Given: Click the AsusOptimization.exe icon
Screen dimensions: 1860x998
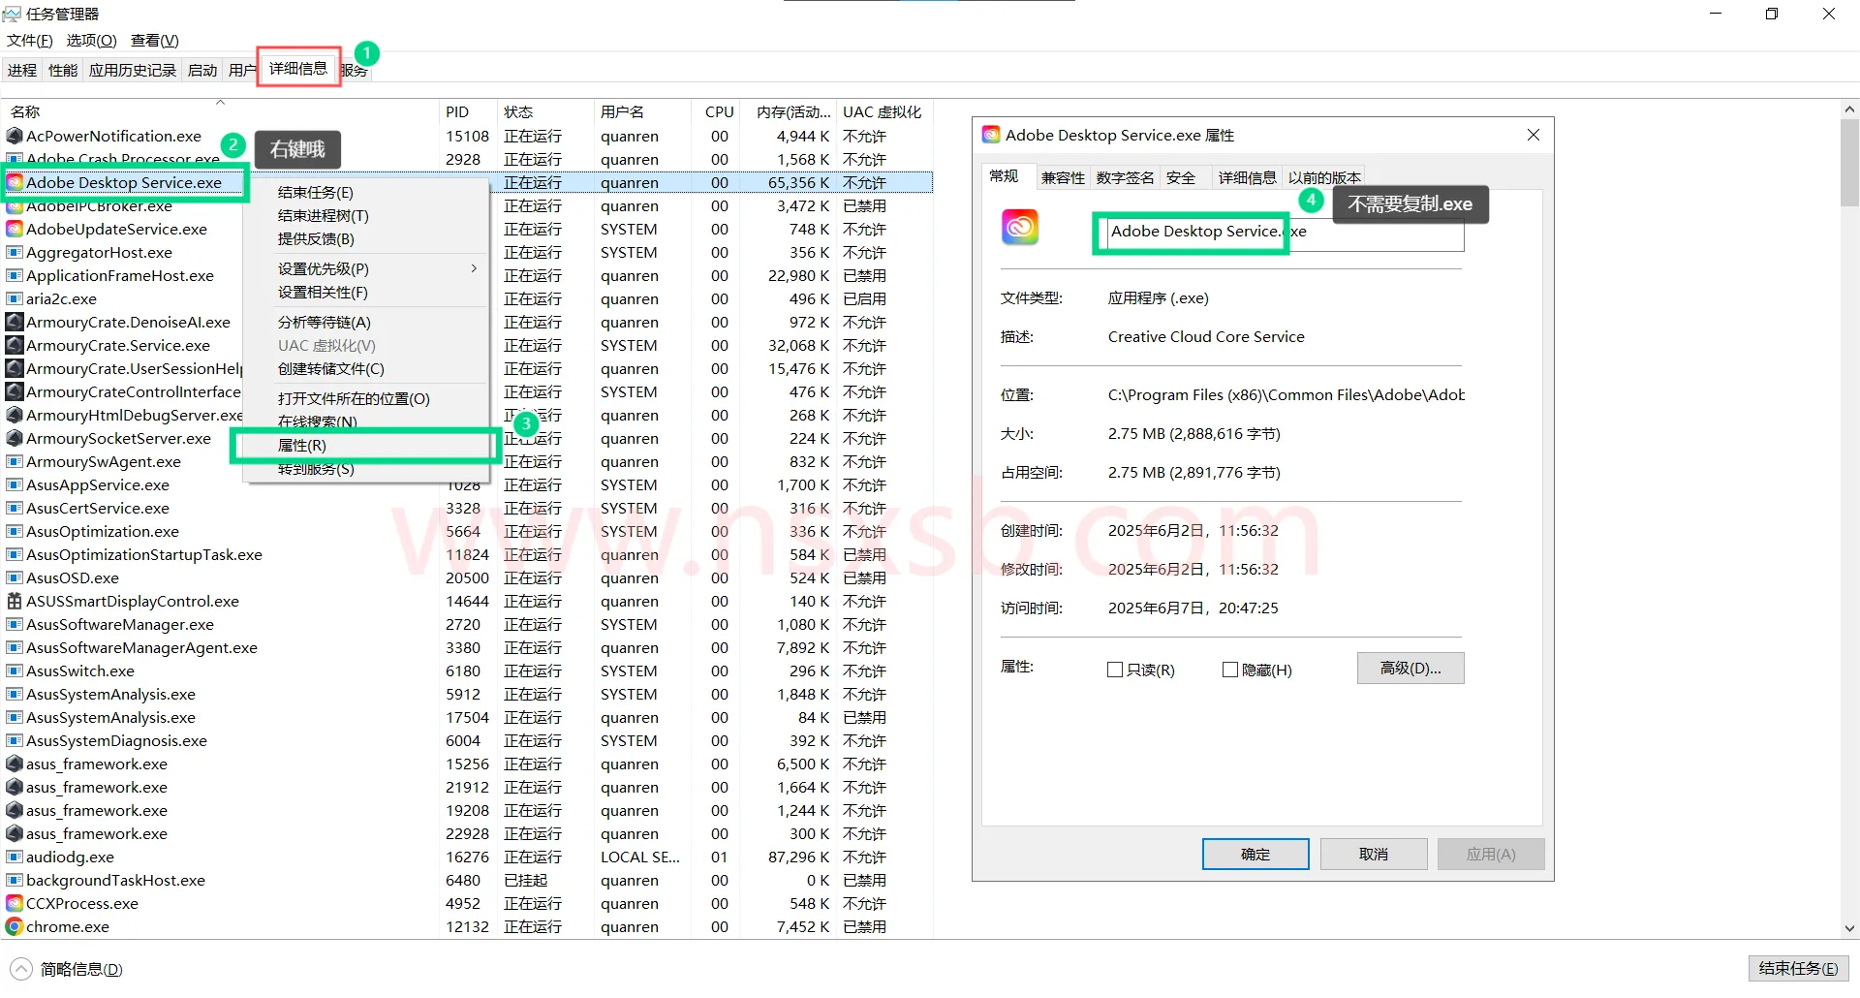Looking at the screenshot, I should (15, 532).
